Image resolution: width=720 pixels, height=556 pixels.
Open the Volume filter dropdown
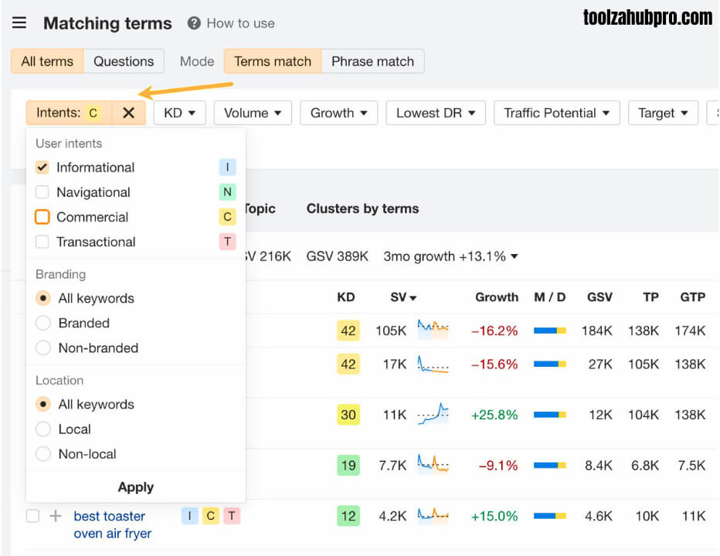(253, 113)
